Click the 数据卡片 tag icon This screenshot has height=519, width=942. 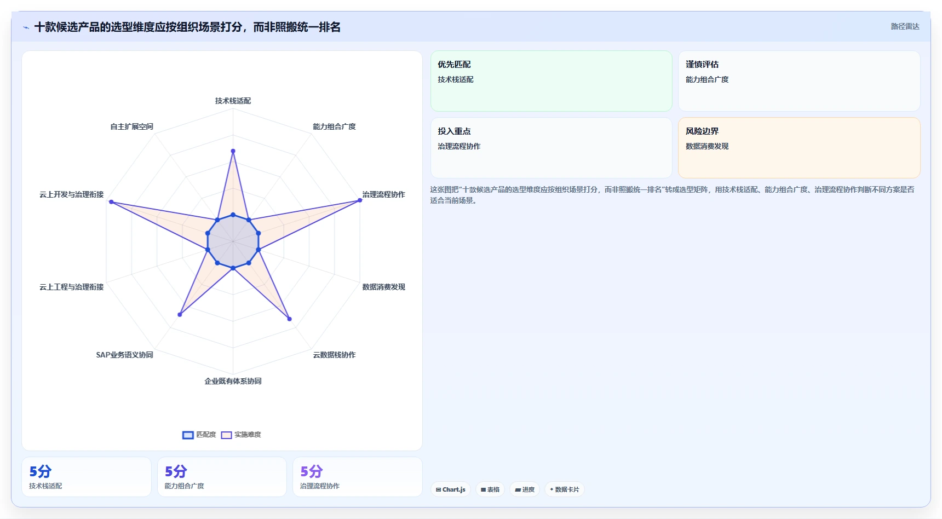(x=552, y=489)
